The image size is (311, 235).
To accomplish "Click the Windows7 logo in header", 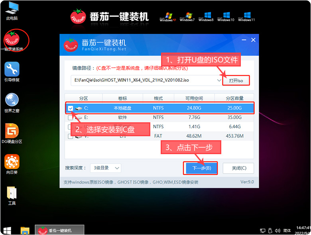I will pos(187,17).
